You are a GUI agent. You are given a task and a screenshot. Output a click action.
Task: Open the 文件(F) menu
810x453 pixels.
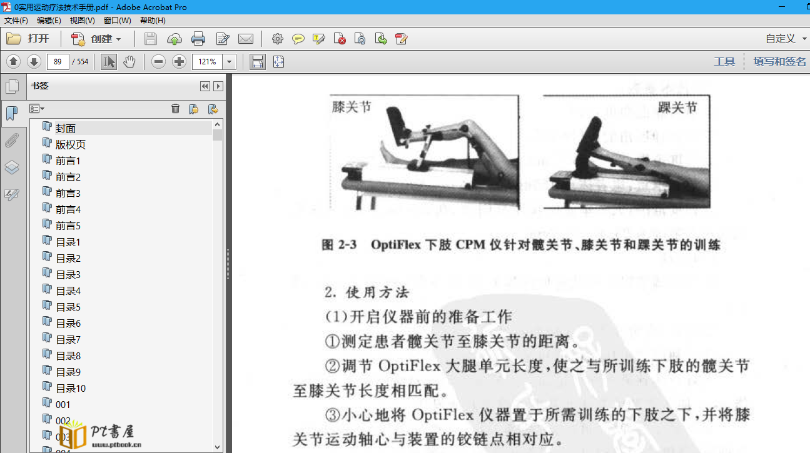click(x=16, y=20)
